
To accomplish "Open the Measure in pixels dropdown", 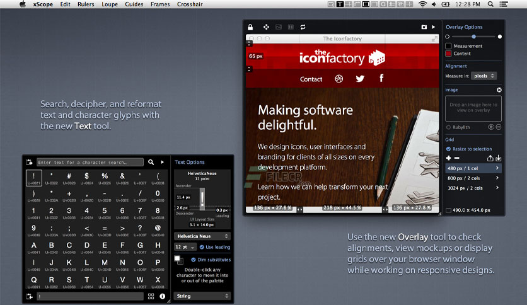I will click(484, 76).
